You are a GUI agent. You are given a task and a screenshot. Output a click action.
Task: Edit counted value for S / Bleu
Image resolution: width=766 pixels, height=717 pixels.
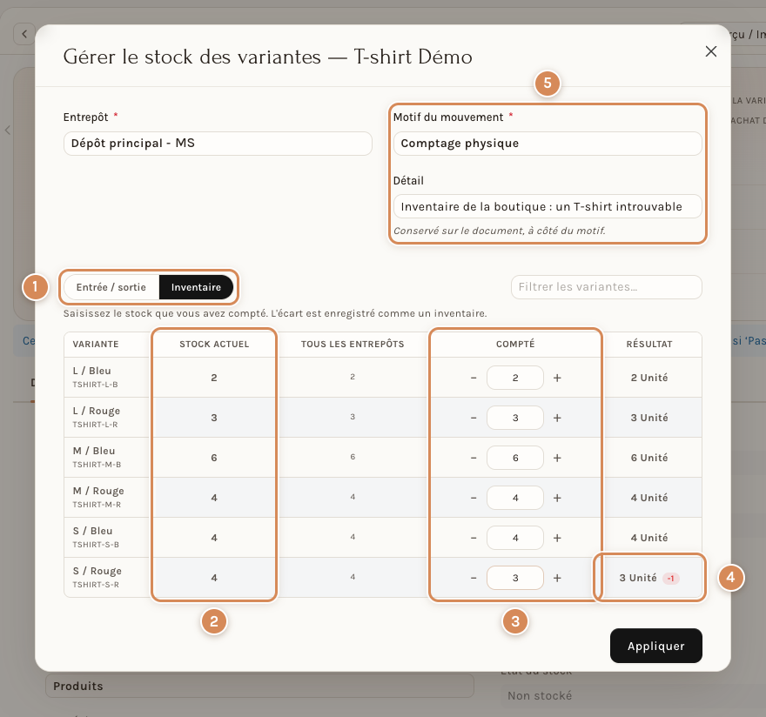pyautogui.click(x=515, y=539)
